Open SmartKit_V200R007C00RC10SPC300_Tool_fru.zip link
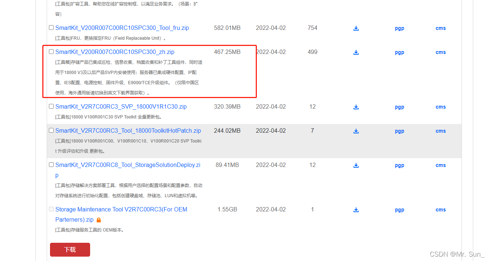The height and width of the screenshot is (261, 490). click(x=122, y=28)
